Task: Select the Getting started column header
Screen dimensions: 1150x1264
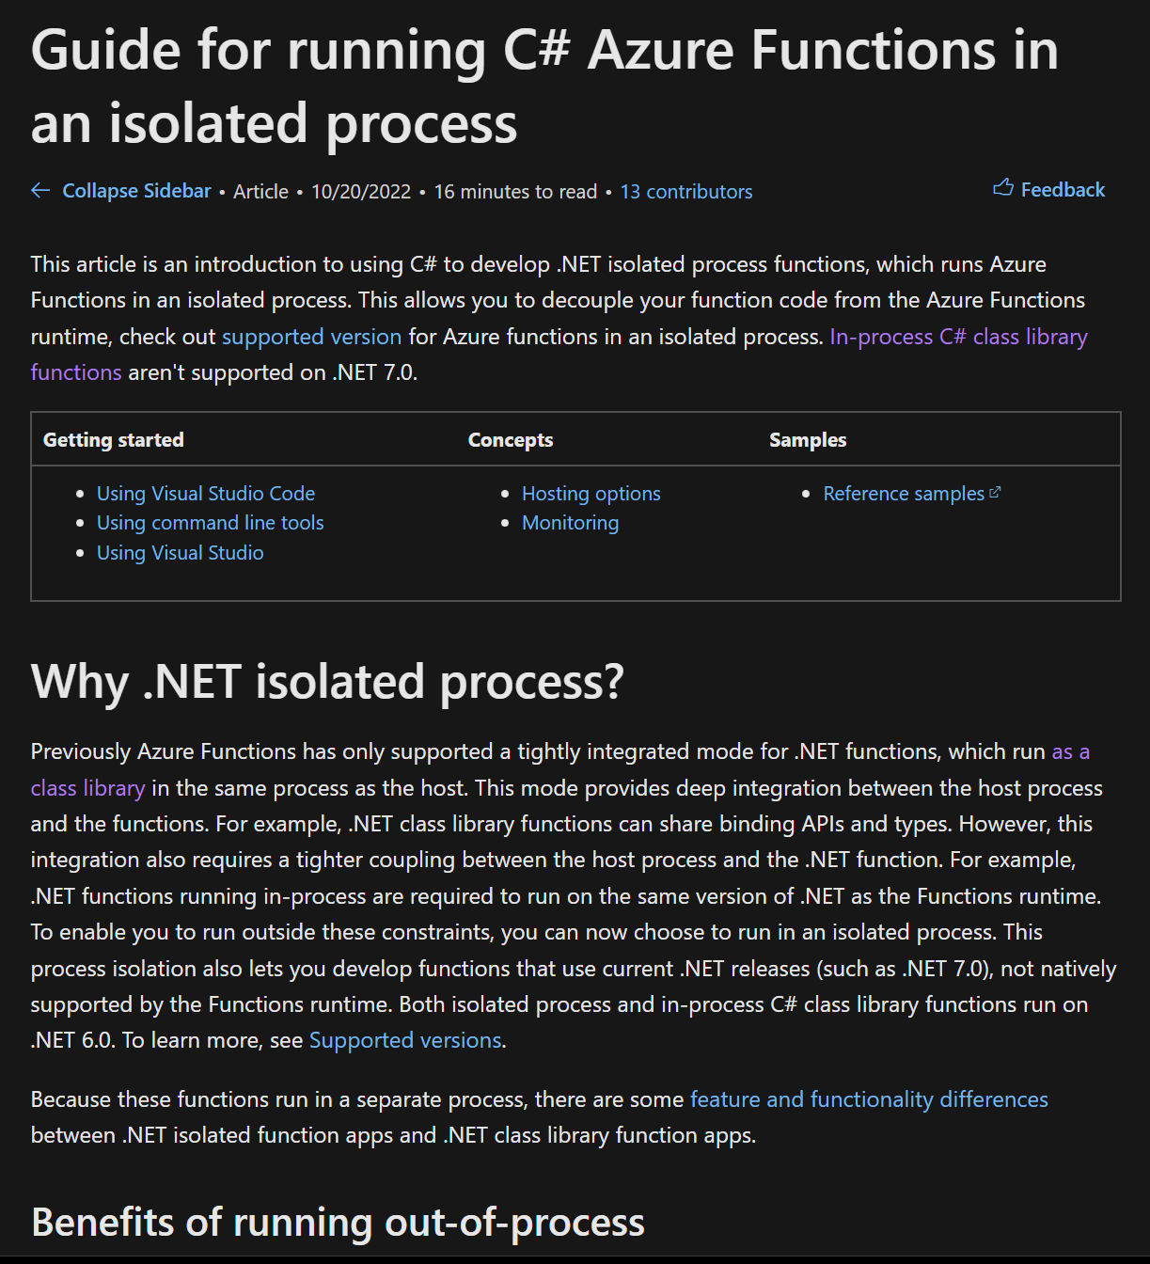Action: pos(113,438)
